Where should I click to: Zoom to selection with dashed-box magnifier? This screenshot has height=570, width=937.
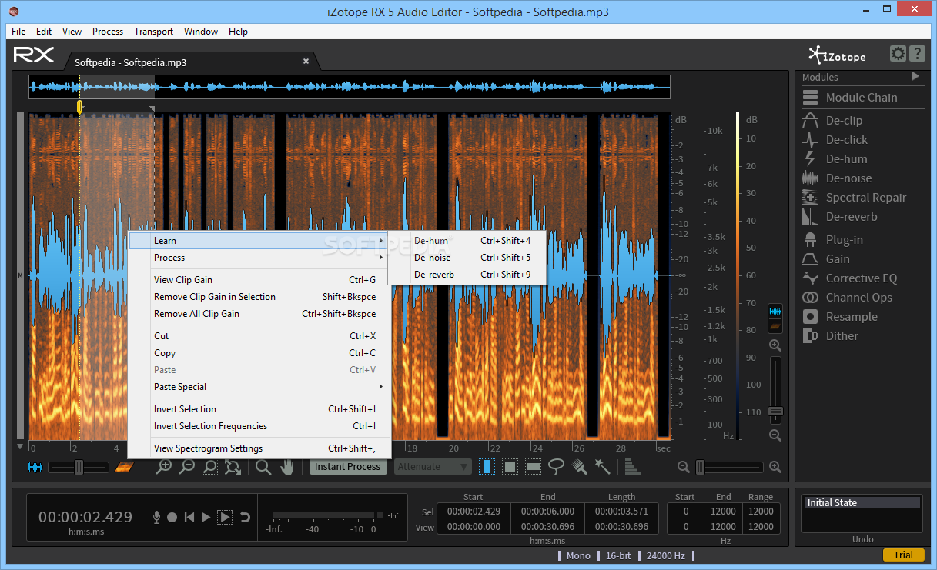pyautogui.click(x=209, y=466)
